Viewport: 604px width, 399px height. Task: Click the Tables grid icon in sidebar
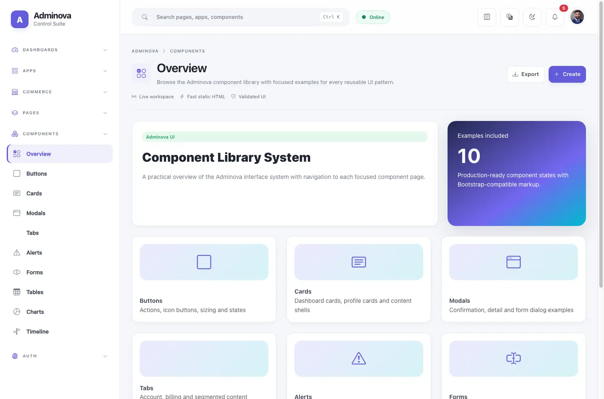point(17,292)
